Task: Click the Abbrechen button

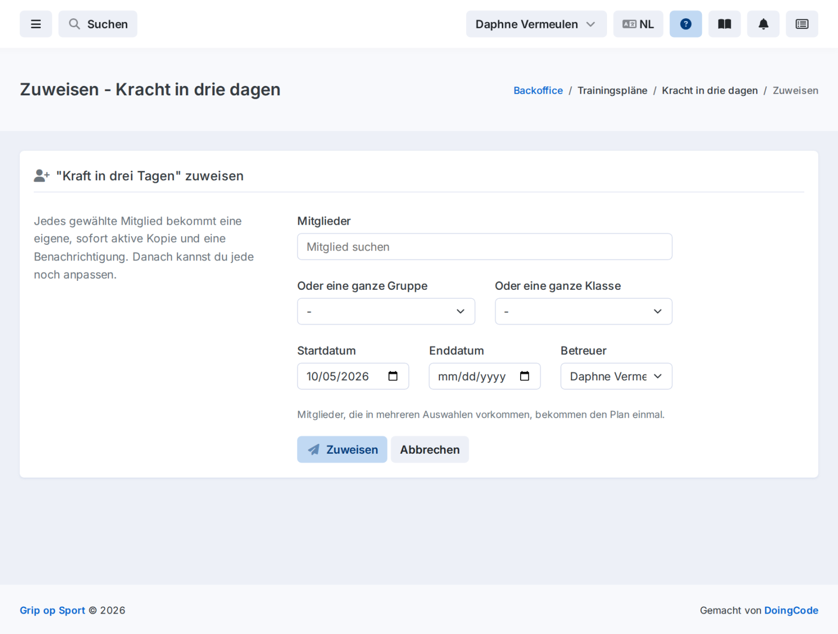Action: click(430, 450)
